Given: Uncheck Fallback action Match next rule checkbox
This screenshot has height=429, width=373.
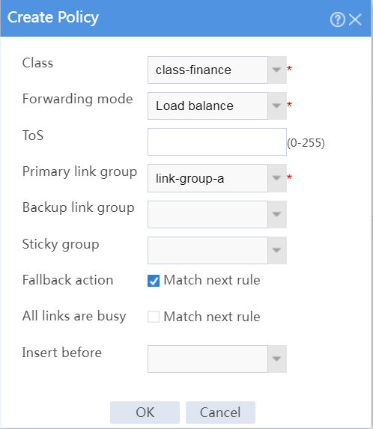Looking at the screenshot, I should coord(154,281).
